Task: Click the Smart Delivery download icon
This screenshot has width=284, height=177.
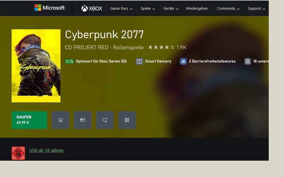Action: (139, 61)
